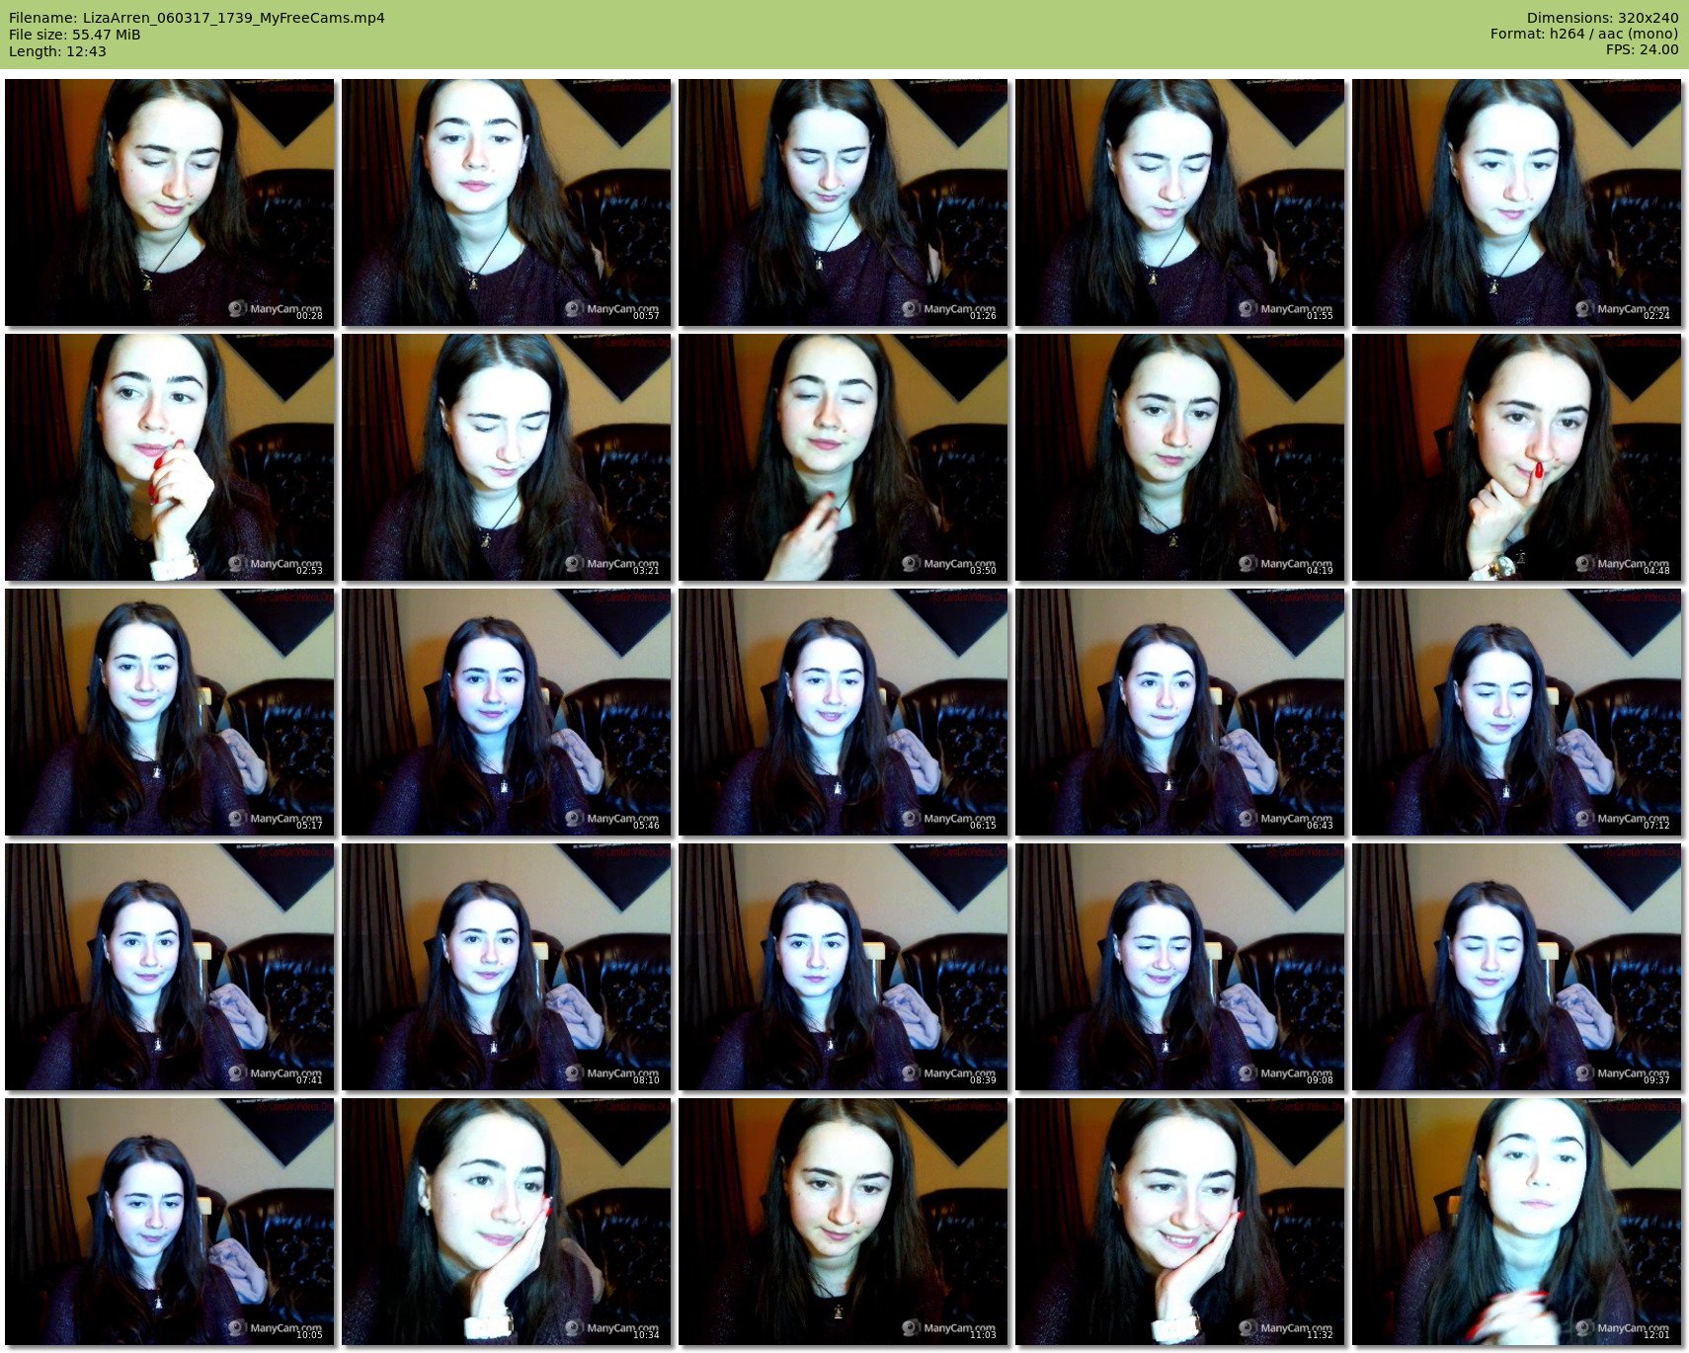Click the frame labeled 09:08
The image size is (1689, 1353).
[1180, 967]
